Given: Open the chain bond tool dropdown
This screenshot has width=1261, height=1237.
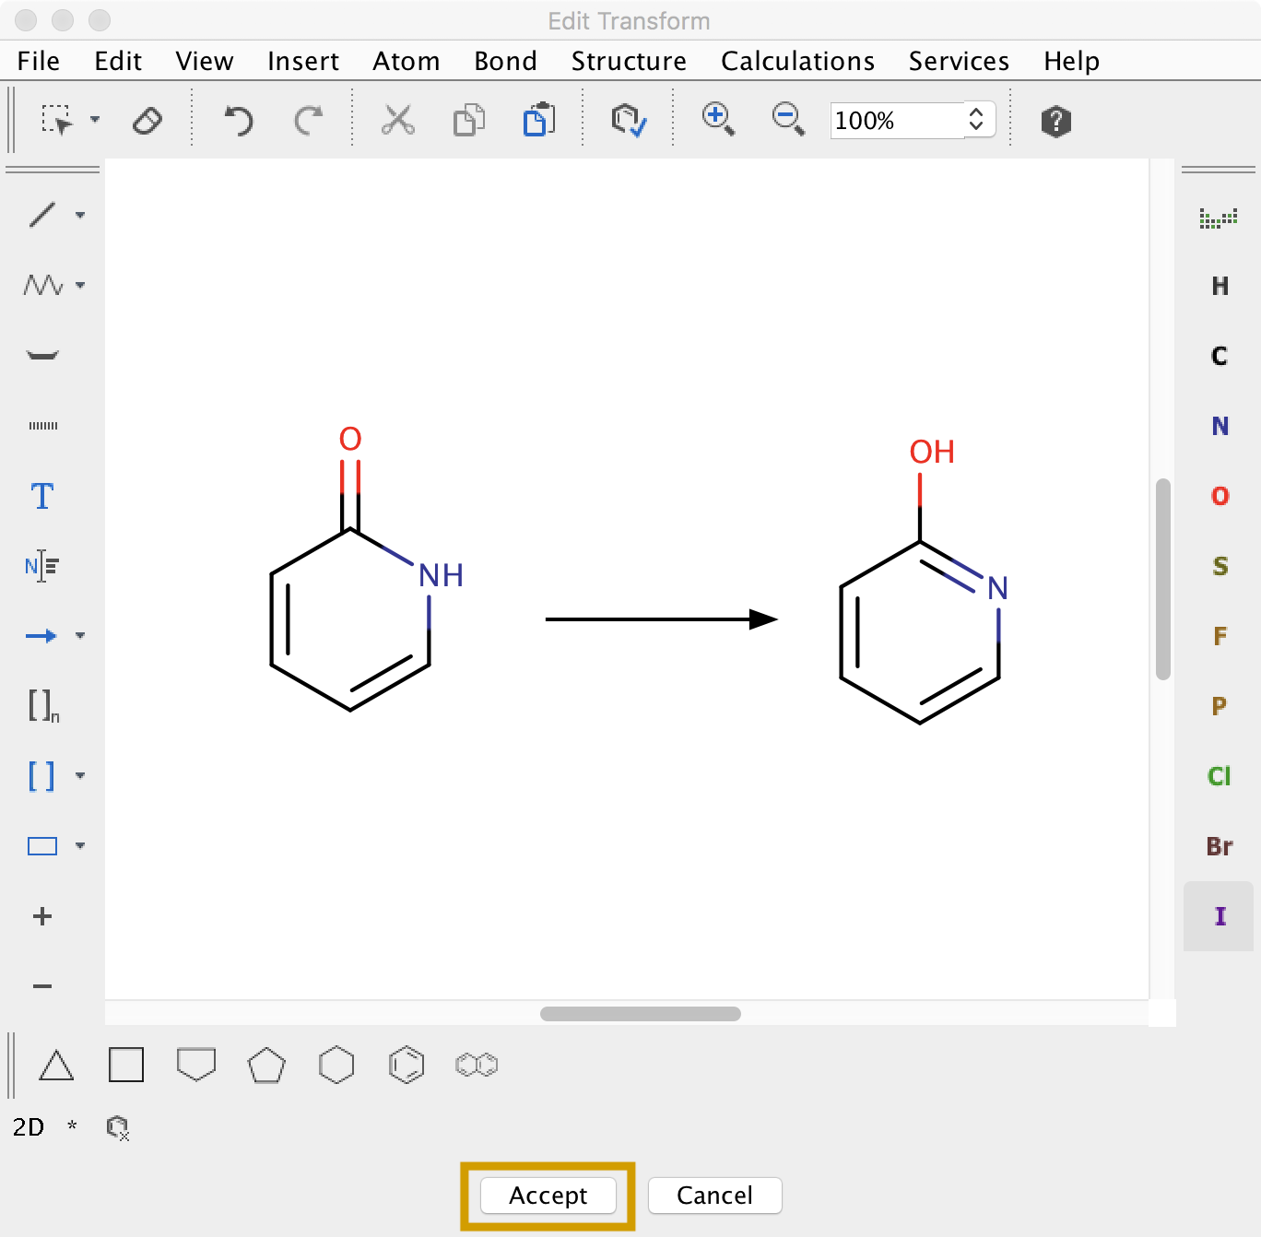Looking at the screenshot, I should (81, 286).
